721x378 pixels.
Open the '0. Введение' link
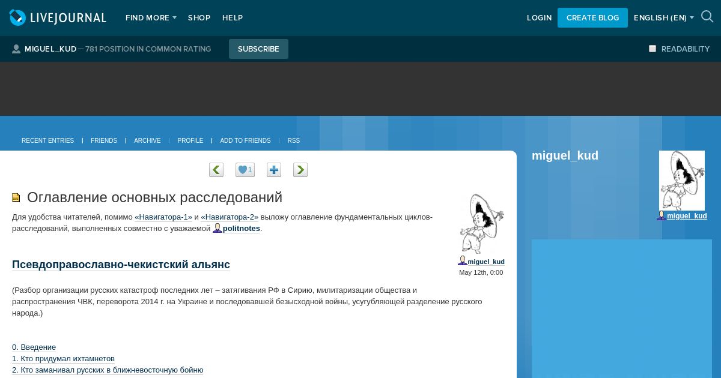point(34,347)
